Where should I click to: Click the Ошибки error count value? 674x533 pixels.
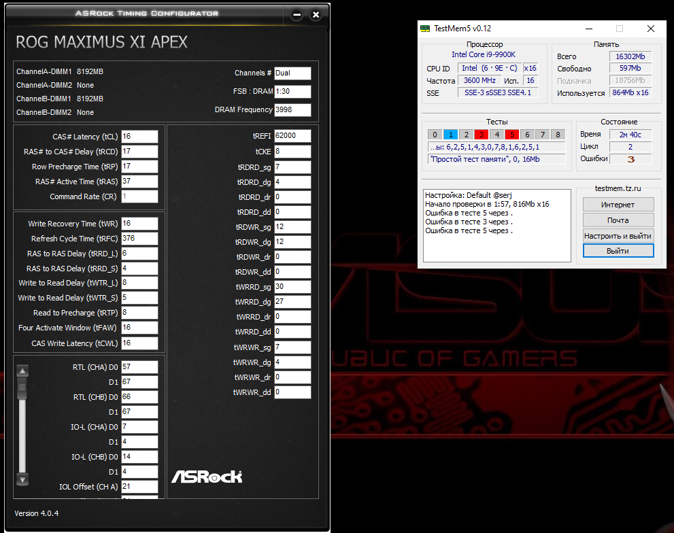[x=630, y=159]
